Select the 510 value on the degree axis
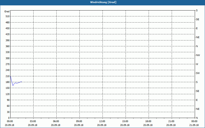 (x=8, y=16)
